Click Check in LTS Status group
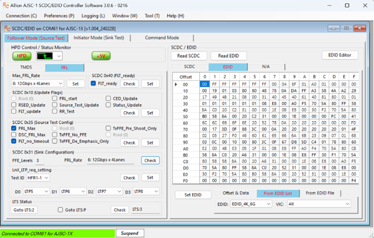The image size is (374, 238). (x=120, y=210)
